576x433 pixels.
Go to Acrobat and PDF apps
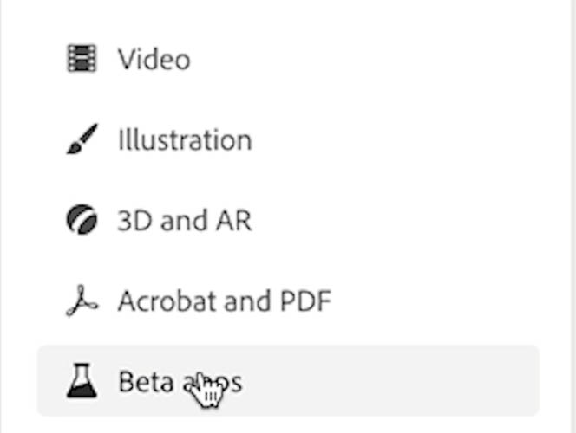click(288, 301)
